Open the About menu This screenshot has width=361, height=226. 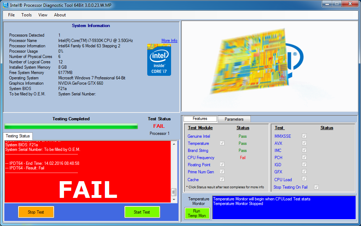tap(60, 15)
